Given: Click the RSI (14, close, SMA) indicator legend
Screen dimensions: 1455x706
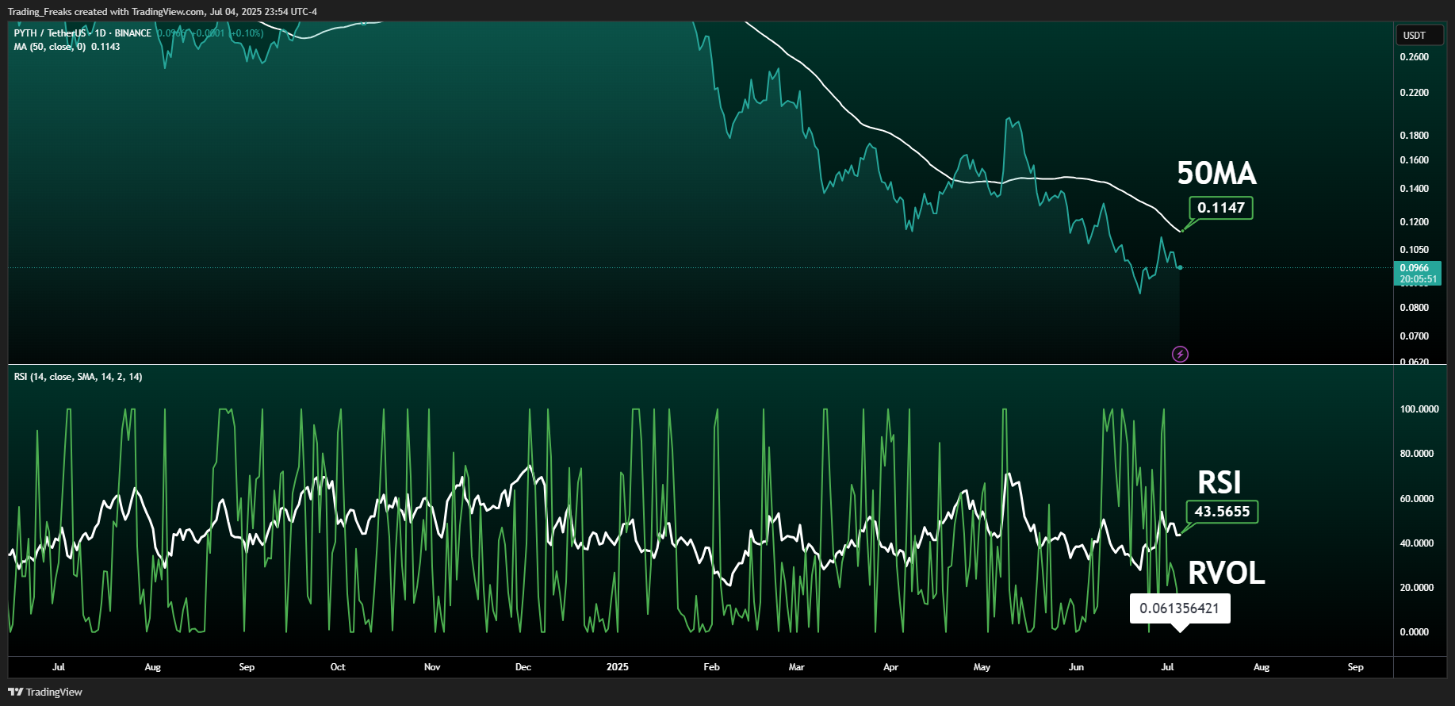Looking at the screenshot, I should [x=78, y=377].
